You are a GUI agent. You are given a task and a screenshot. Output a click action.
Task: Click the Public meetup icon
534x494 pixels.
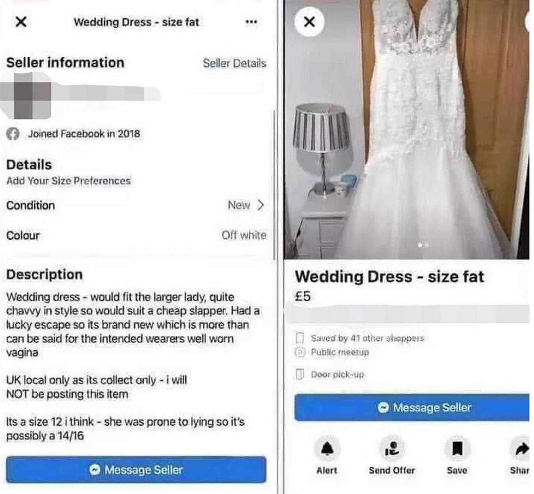pyautogui.click(x=300, y=352)
